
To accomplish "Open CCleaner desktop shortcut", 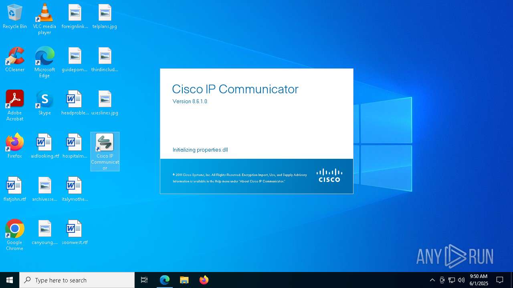I will click(x=15, y=60).
